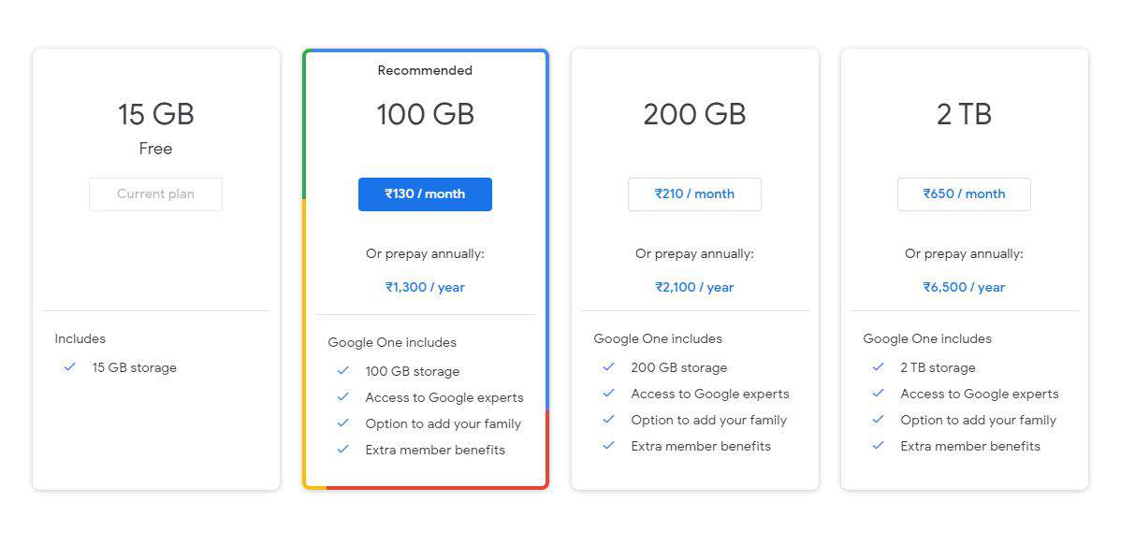Click the checkmark for Extra member benefits under 2 TB
The width and height of the screenshot is (1135, 559).
878,446
